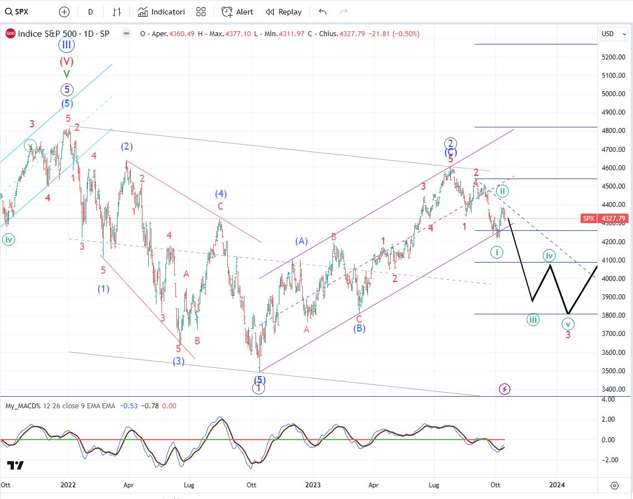Viewport: 633px width, 499px height.
Task: Select the circled III wave label
Action: click(66, 45)
